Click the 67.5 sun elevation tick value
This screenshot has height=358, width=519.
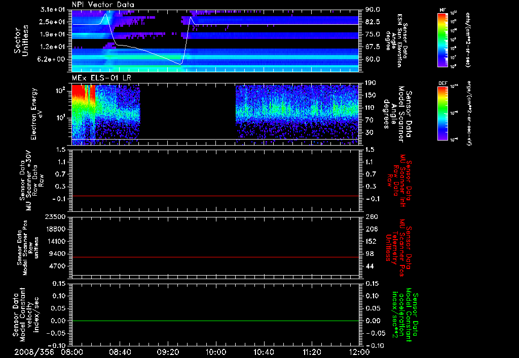tap(373, 47)
